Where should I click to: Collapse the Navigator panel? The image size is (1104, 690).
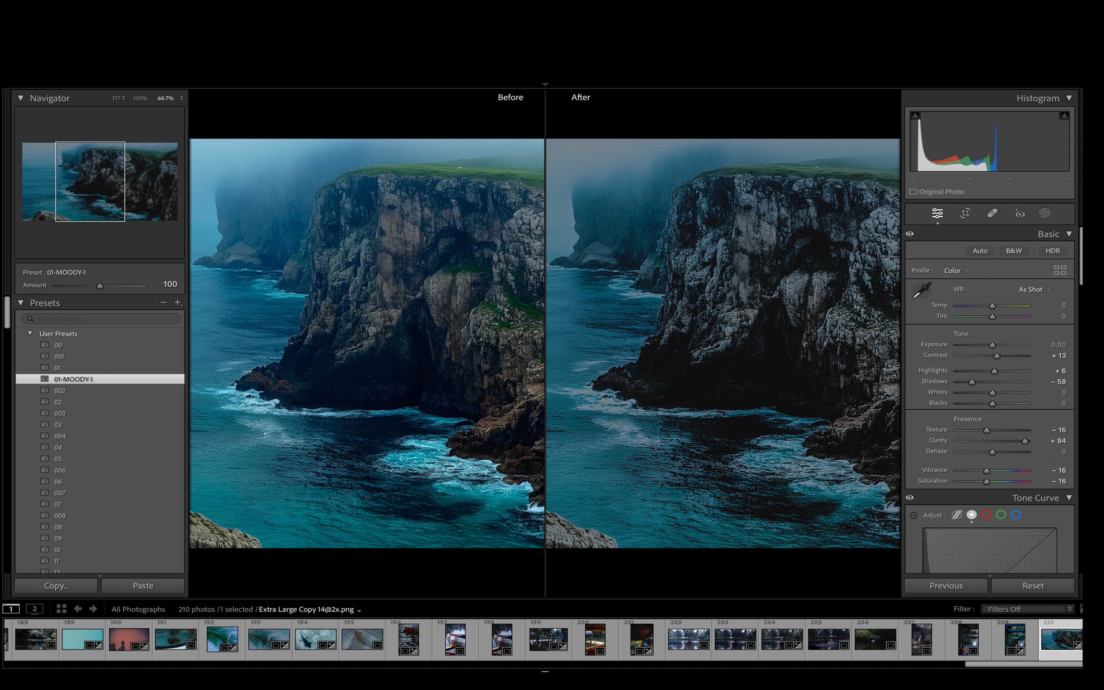point(20,98)
